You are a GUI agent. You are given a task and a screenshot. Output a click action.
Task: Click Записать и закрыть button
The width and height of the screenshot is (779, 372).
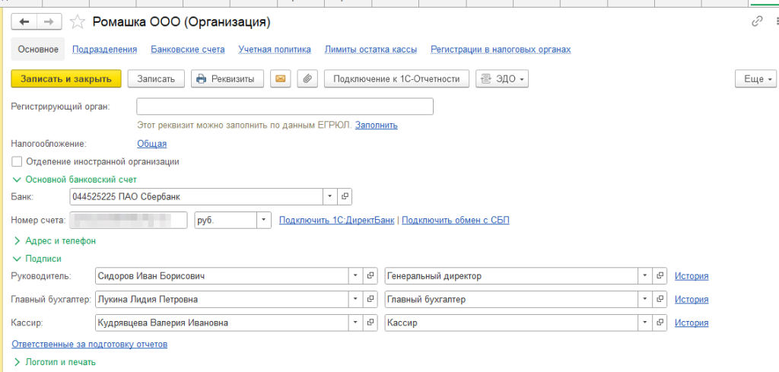[x=66, y=79]
